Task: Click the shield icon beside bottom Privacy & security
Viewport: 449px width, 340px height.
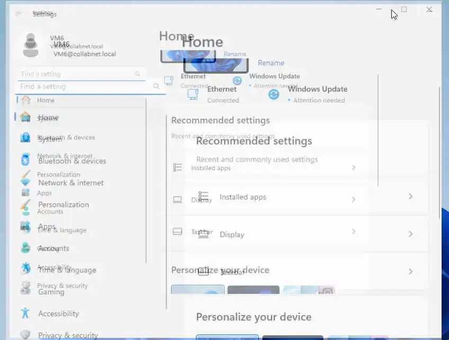Action: (25, 334)
